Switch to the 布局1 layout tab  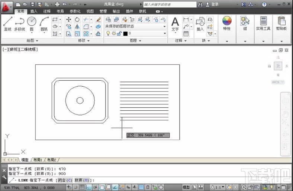[38, 160]
